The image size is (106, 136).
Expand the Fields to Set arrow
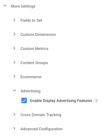(14, 20)
